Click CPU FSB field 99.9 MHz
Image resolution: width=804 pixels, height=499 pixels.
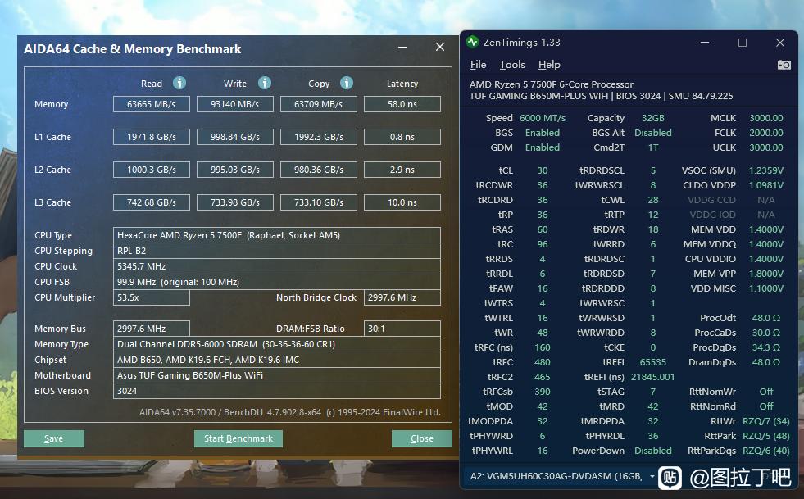277,282
